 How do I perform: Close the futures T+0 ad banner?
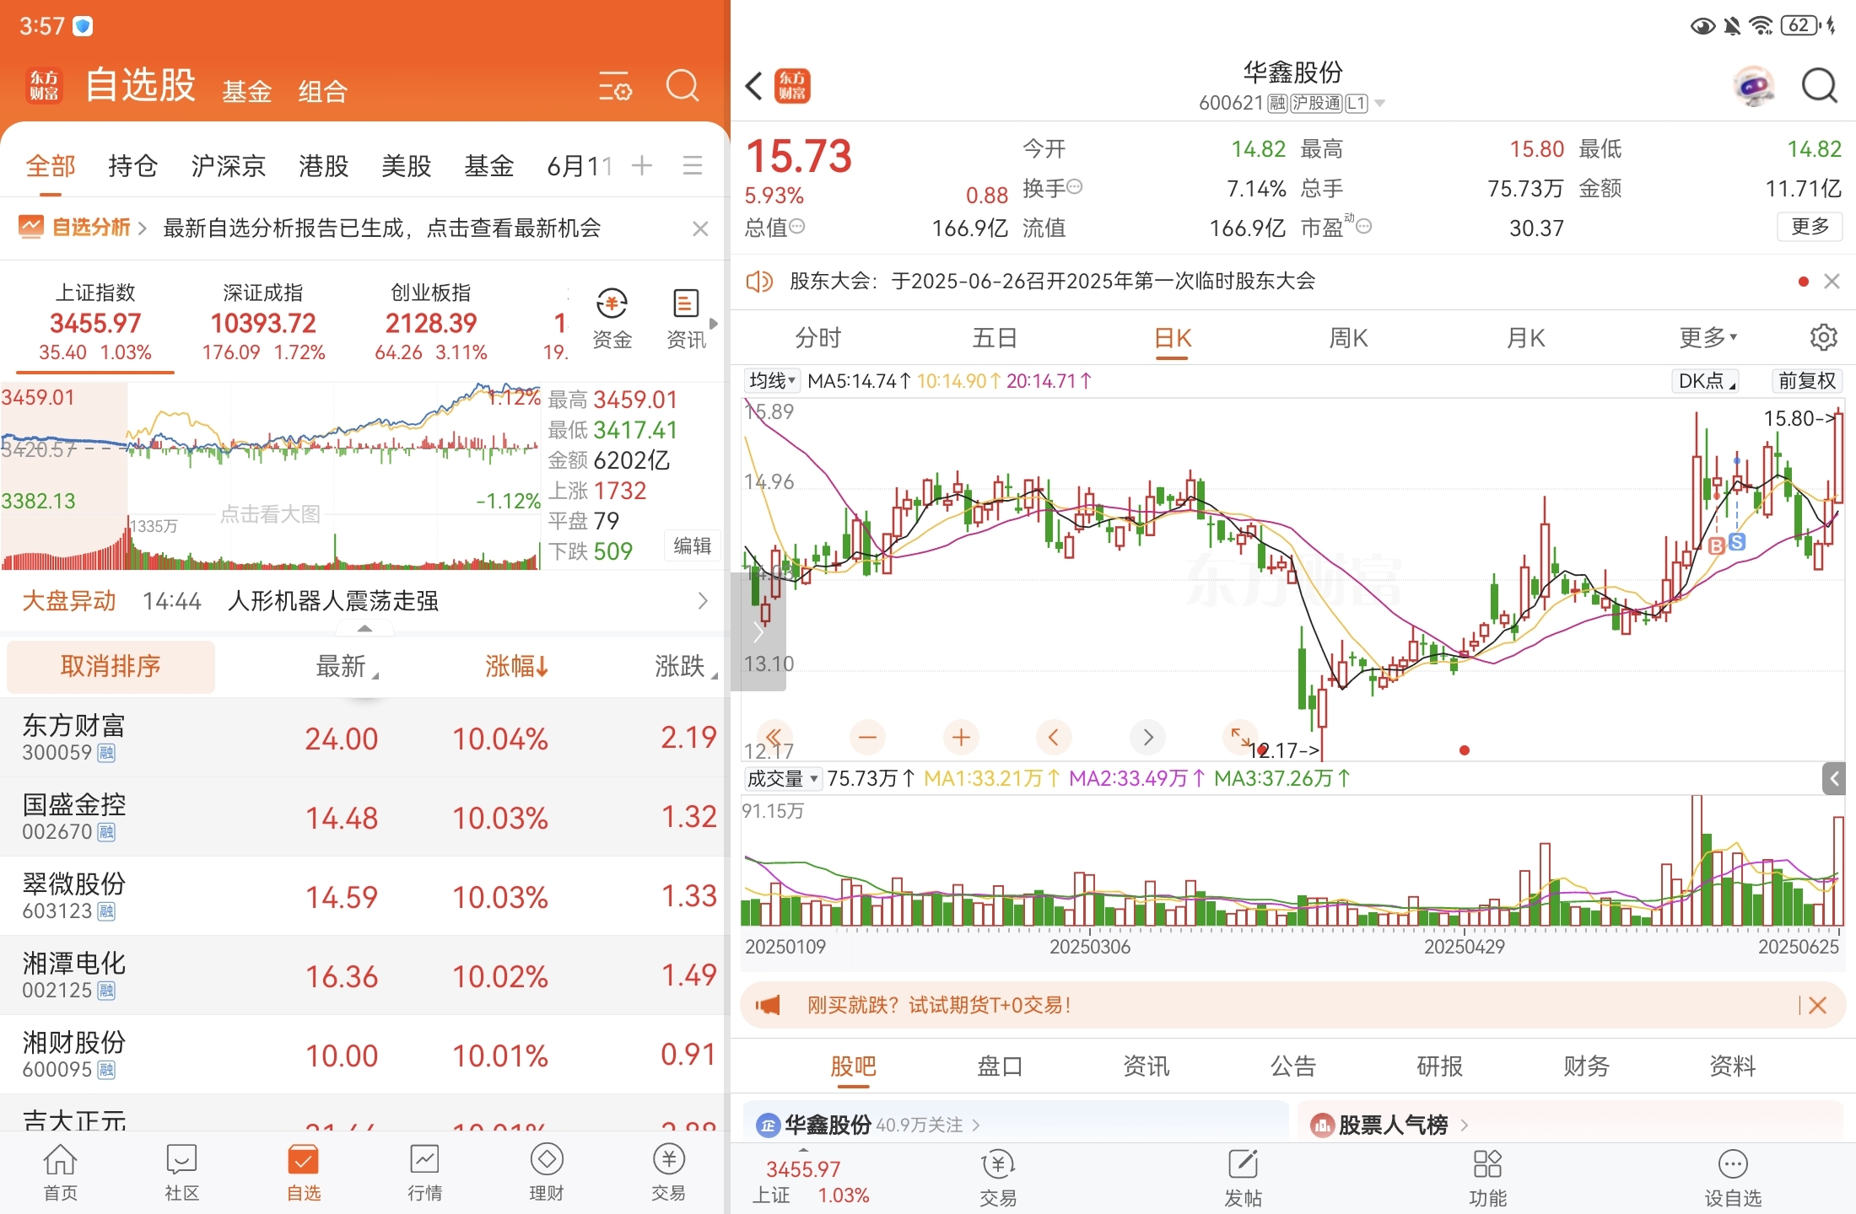click(x=1818, y=1005)
